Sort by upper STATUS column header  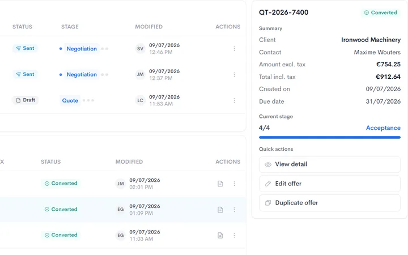[22, 27]
